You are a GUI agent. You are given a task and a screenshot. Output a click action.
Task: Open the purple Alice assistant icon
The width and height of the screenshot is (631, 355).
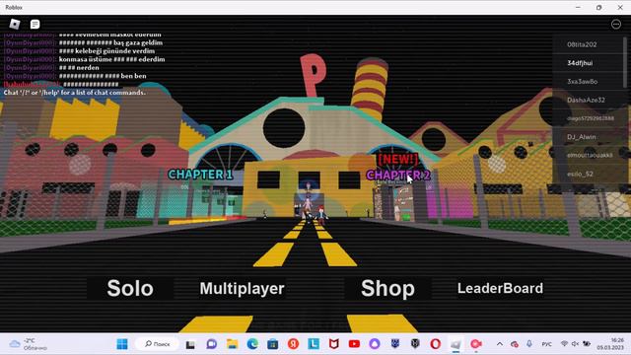click(375, 344)
